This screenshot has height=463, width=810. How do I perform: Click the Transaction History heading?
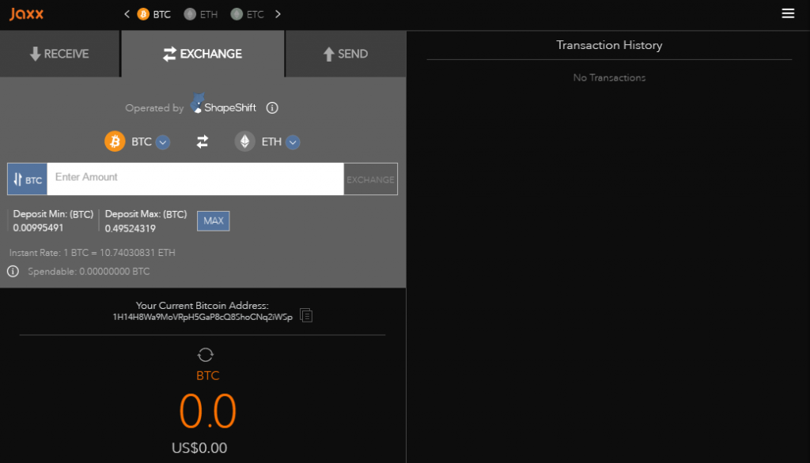[x=609, y=45]
